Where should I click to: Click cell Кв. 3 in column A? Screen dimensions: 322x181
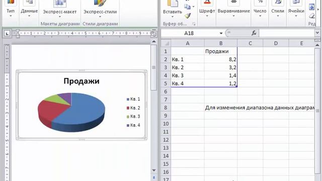tap(188, 75)
